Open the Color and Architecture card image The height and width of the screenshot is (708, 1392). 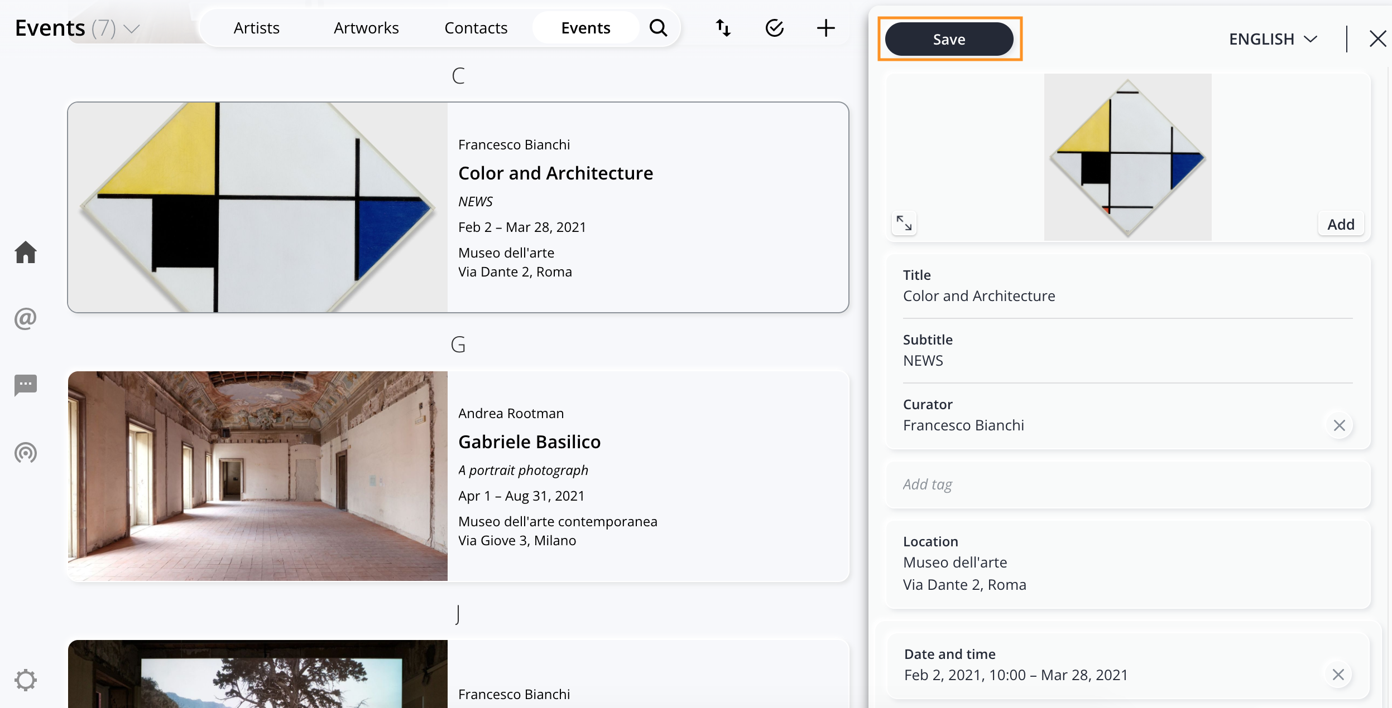point(258,207)
